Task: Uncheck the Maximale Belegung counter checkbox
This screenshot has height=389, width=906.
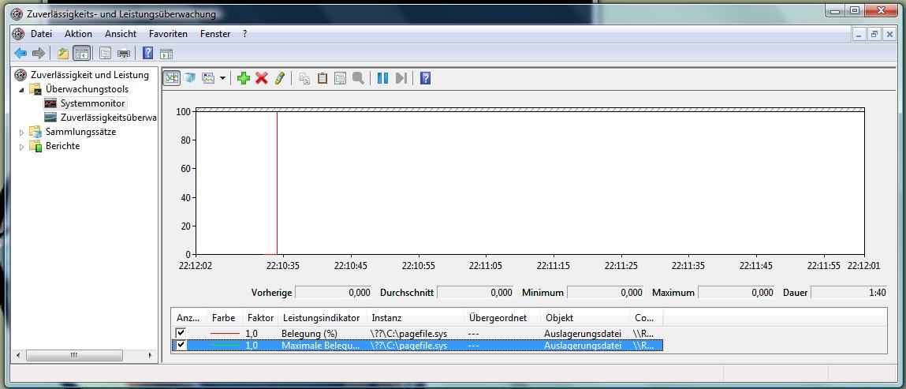Action: coord(181,345)
